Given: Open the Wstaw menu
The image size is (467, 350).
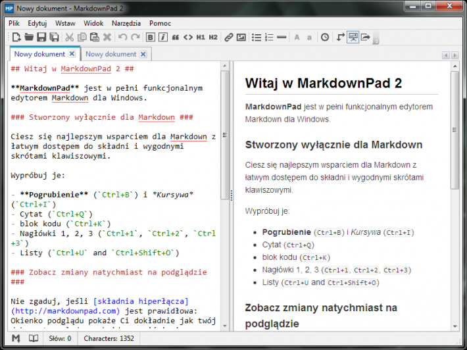Looking at the screenshot, I should tap(65, 23).
